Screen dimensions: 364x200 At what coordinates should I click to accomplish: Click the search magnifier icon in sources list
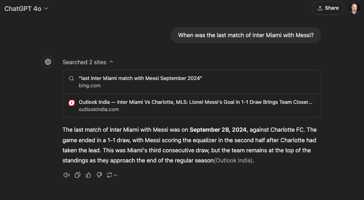[71, 78]
